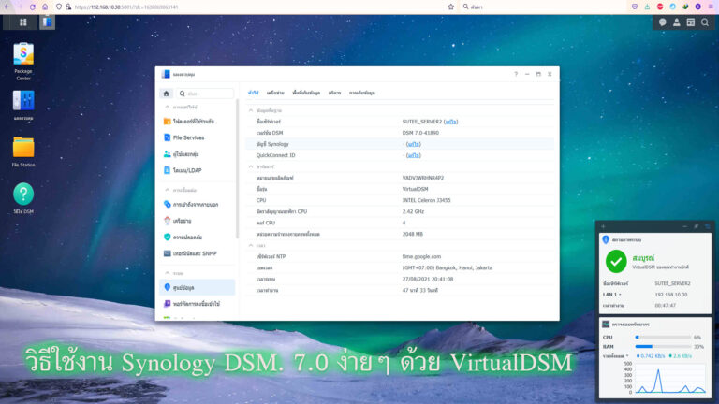Open the user account options icon

(677, 22)
